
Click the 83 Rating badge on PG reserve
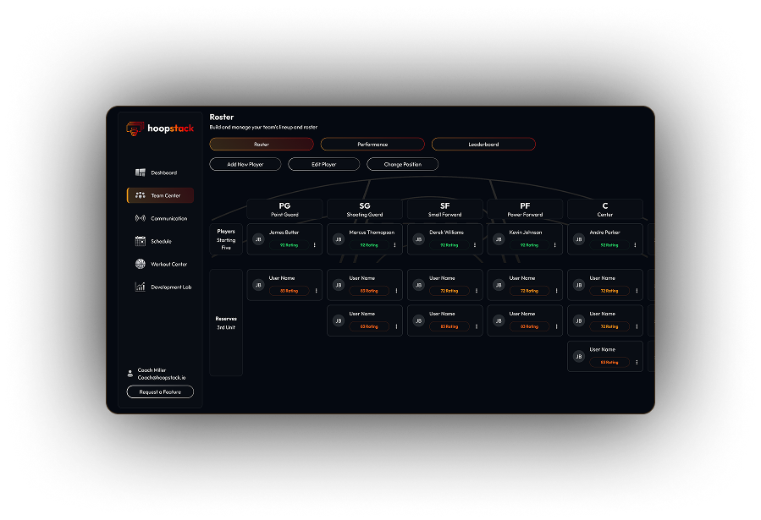click(289, 291)
